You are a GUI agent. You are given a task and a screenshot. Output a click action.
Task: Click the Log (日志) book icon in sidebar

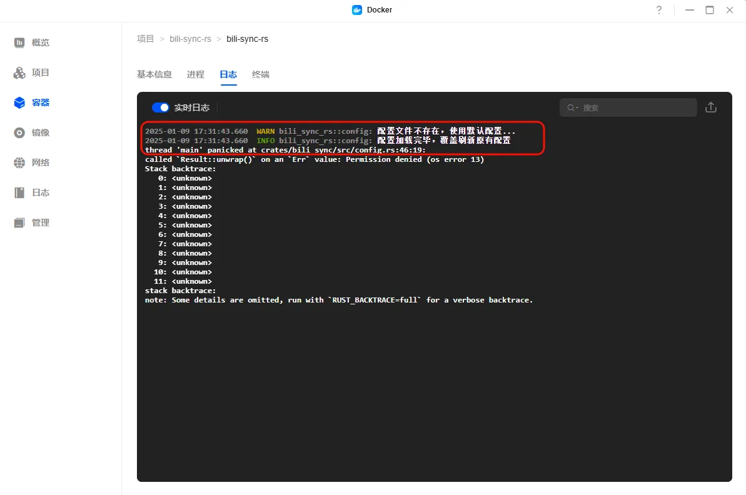point(19,192)
